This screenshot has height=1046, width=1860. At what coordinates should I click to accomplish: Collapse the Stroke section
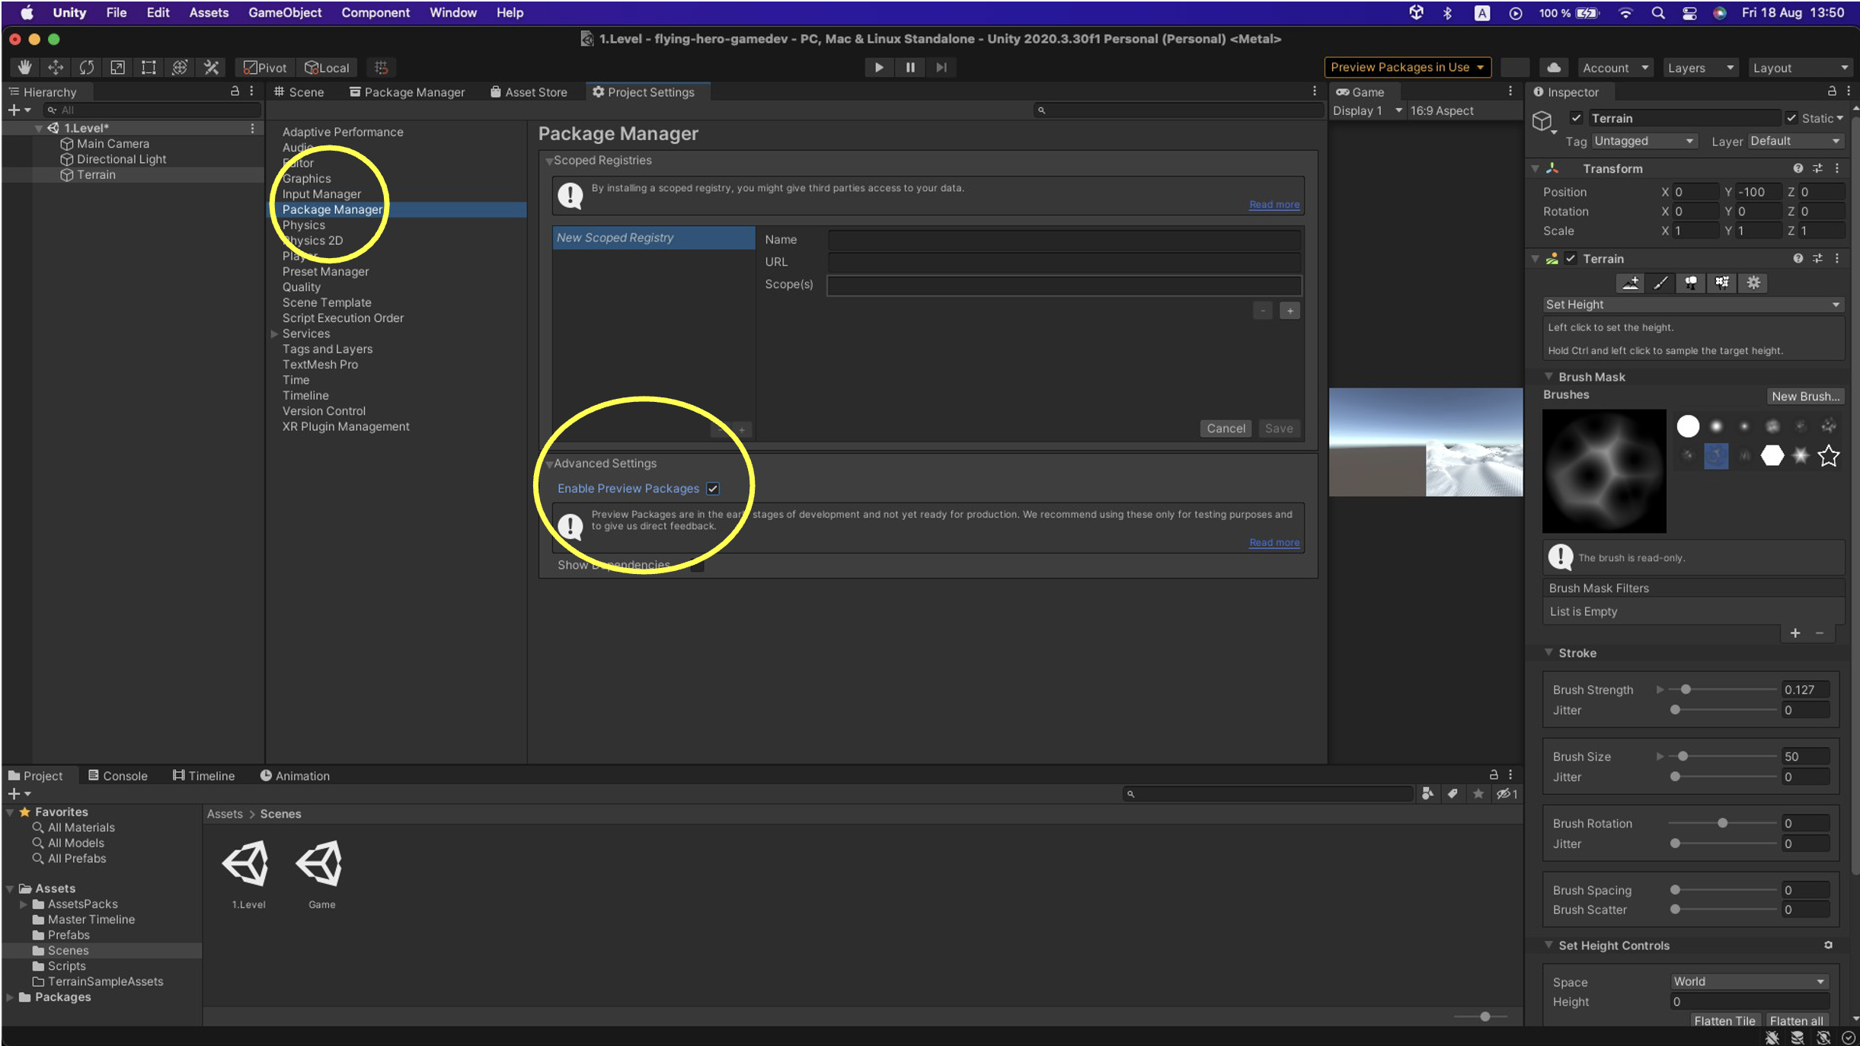coord(1548,653)
